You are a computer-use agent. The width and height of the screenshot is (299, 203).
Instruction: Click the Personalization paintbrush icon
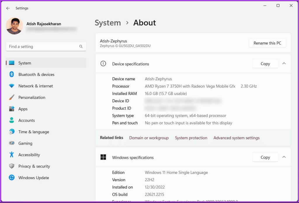12,97
